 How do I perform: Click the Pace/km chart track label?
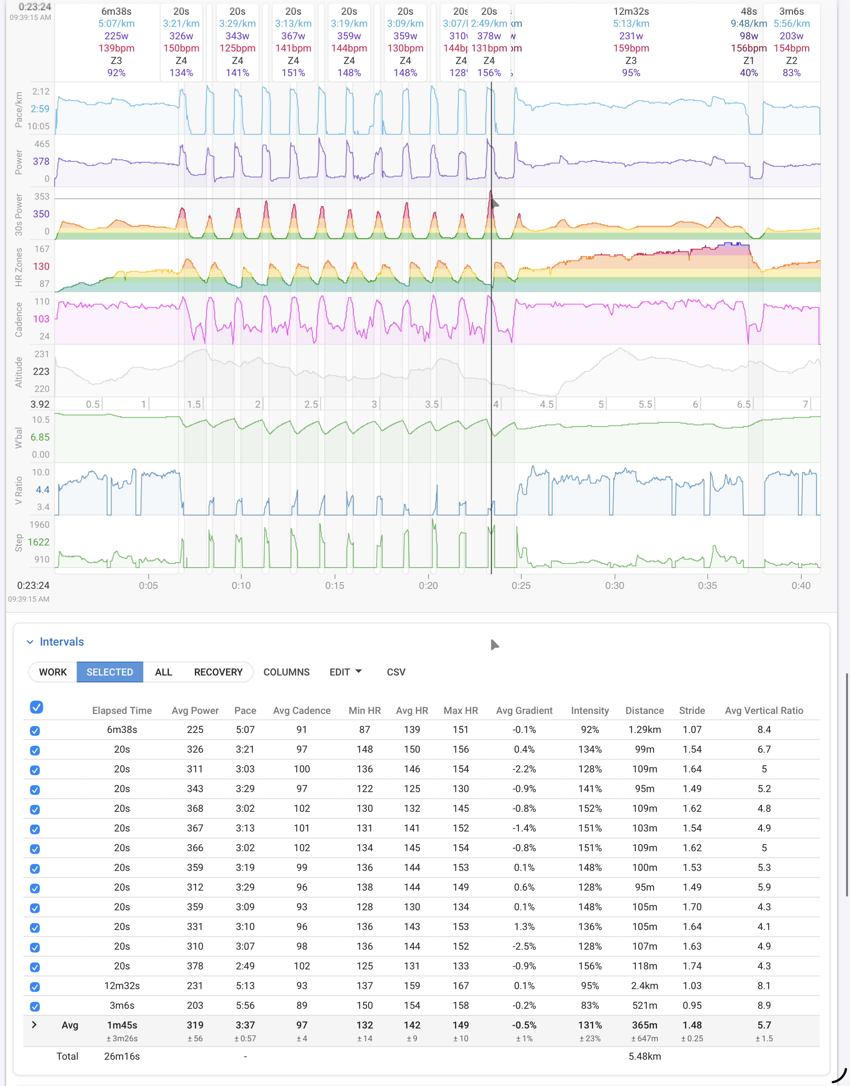(18, 109)
